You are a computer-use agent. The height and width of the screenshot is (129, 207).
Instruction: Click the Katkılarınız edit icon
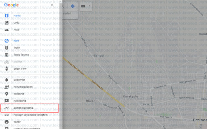coord(6,101)
